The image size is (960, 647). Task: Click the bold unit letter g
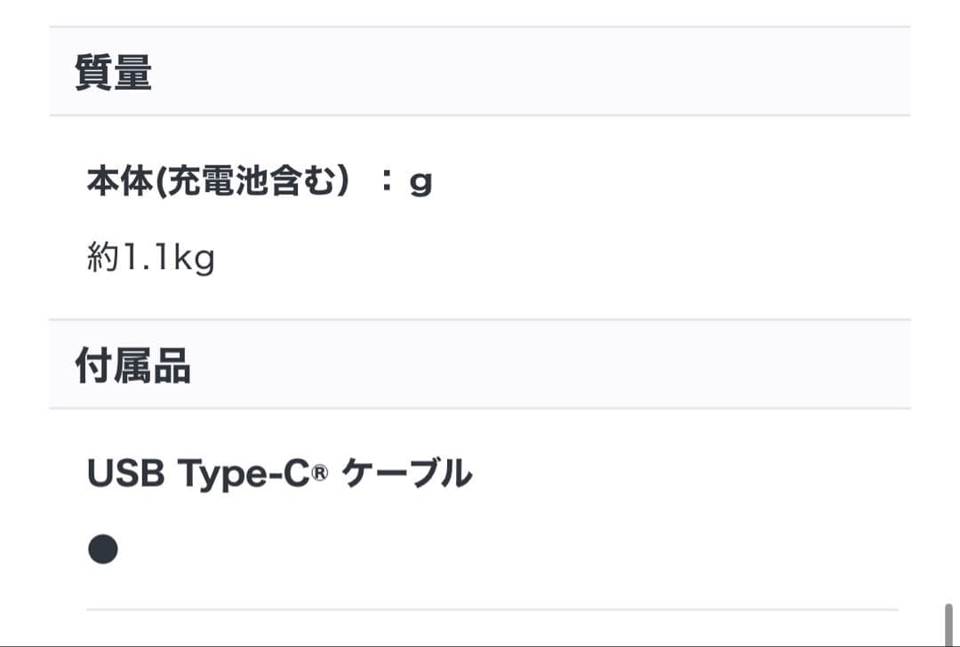tap(420, 184)
